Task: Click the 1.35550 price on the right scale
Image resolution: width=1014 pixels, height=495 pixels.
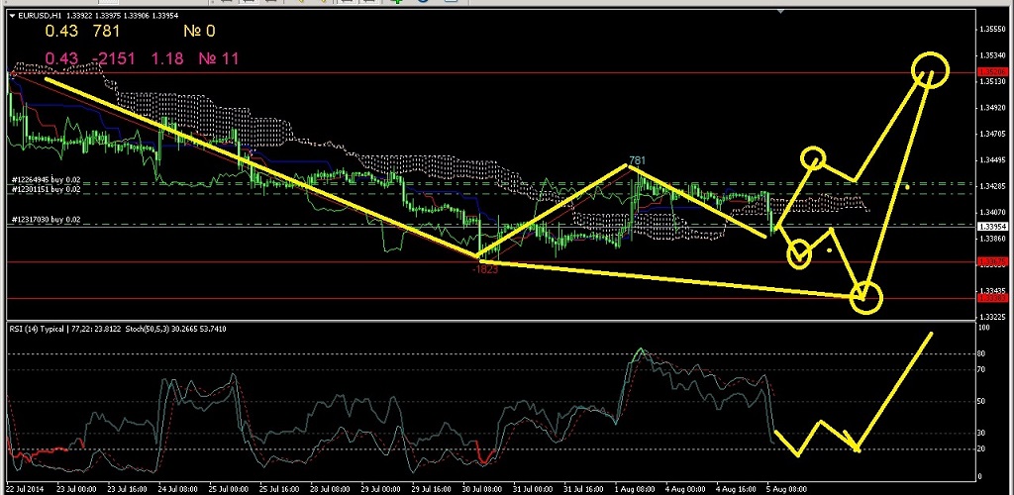Action: (x=992, y=29)
